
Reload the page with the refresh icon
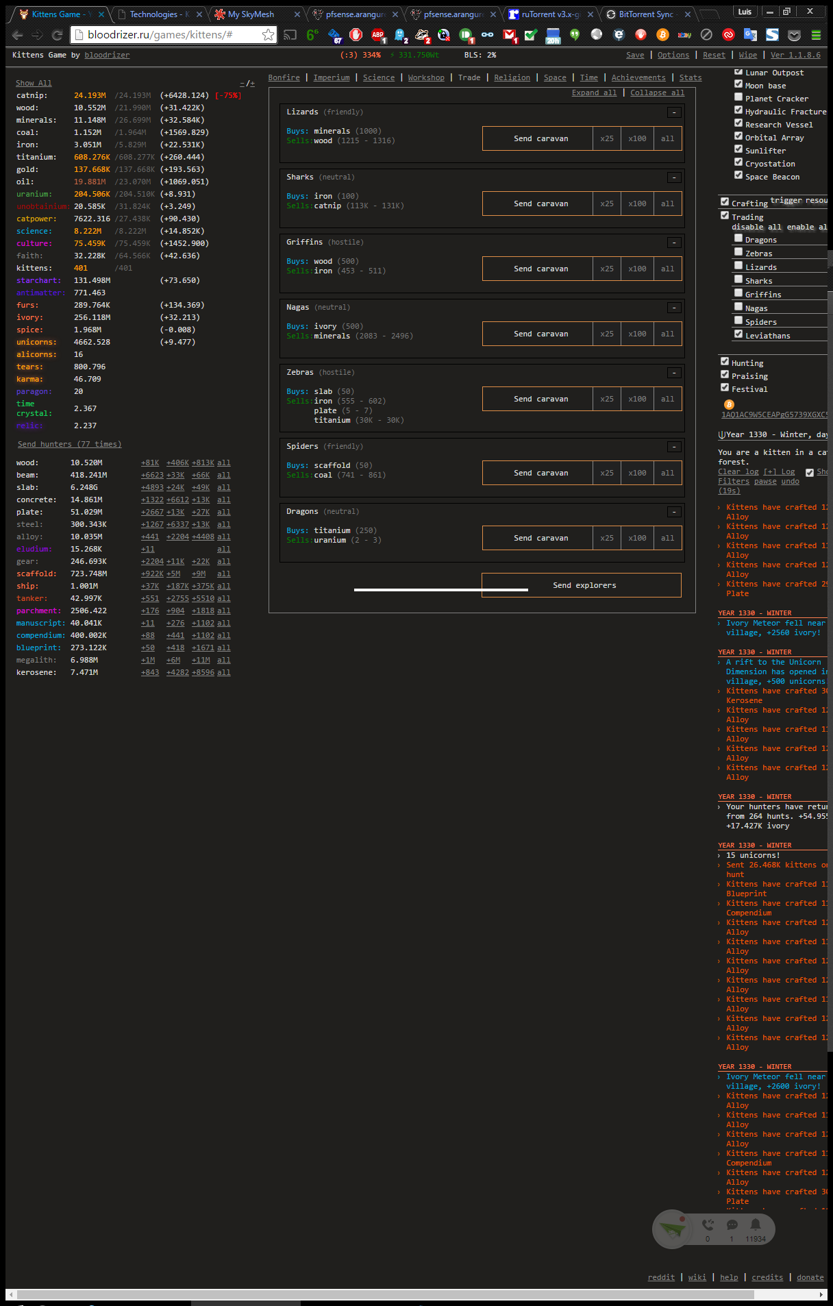click(58, 35)
